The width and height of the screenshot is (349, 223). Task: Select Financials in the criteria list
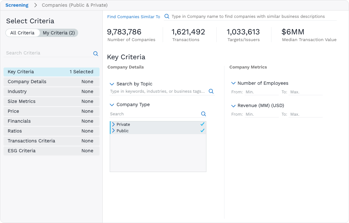tap(51, 121)
